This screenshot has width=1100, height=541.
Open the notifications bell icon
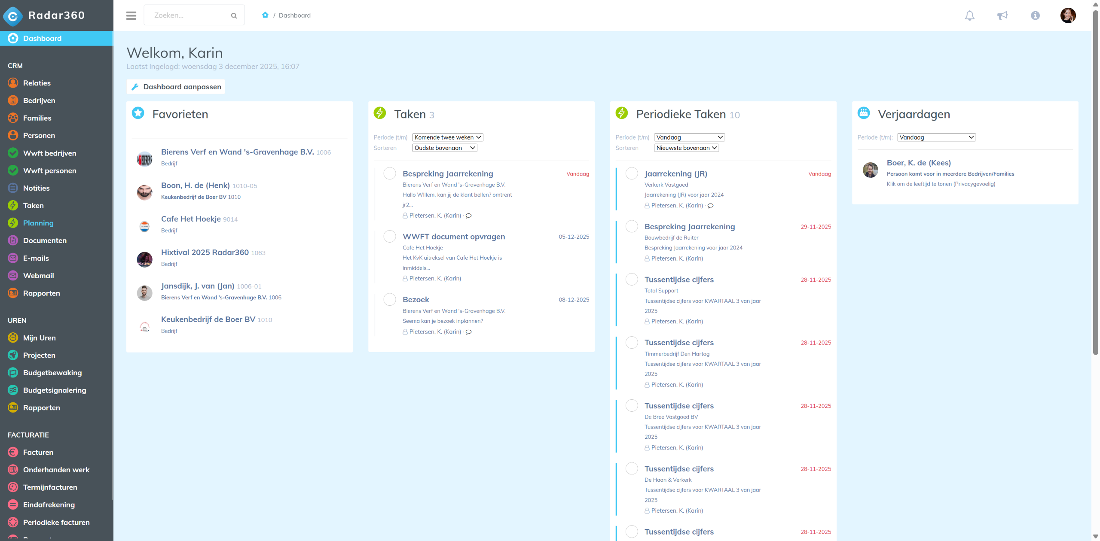(x=969, y=15)
